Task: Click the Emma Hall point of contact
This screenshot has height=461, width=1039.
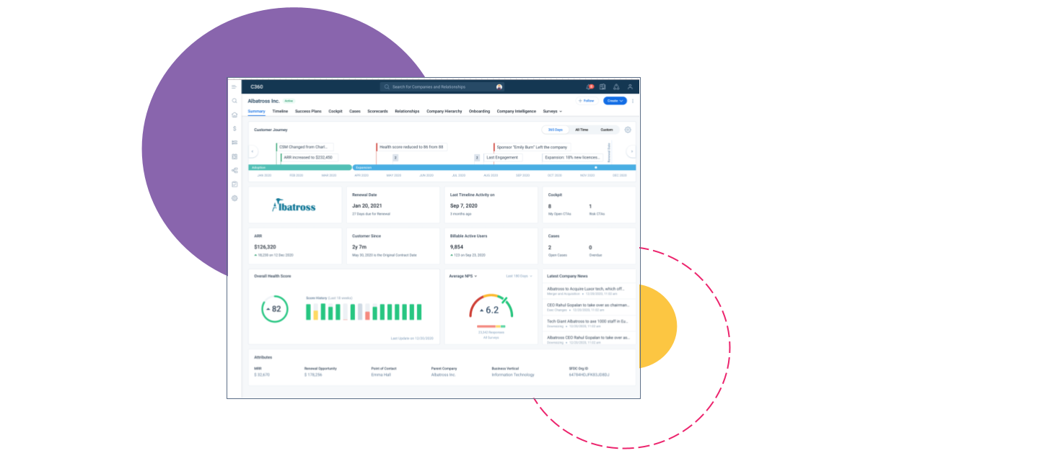Action: (380, 375)
